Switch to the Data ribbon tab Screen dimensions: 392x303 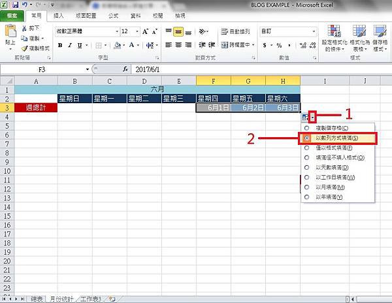[x=135, y=16]
